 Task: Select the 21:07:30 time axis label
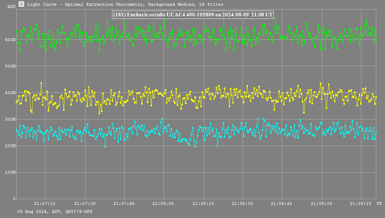click(x=84, y=204)
